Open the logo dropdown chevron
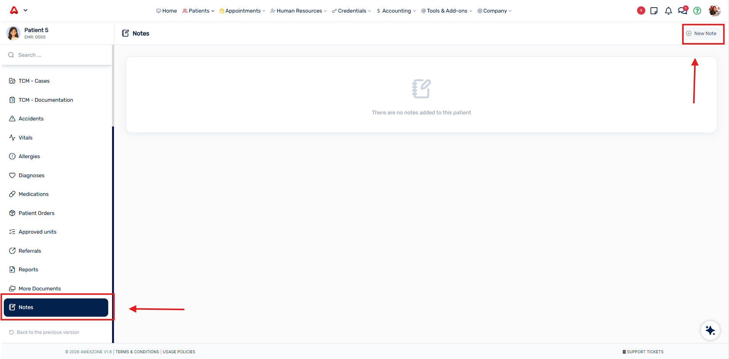The image size is (729, 359). [x=26, y=10]
